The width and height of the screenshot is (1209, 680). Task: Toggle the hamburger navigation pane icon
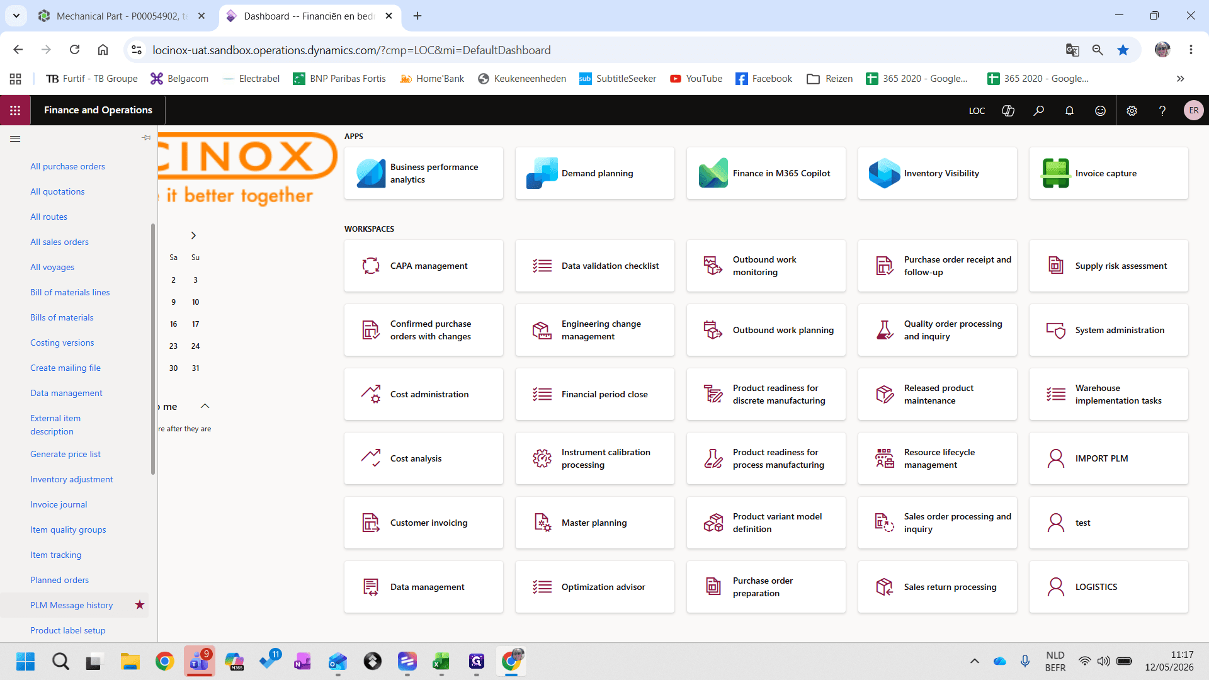click(x=15, y=139)
